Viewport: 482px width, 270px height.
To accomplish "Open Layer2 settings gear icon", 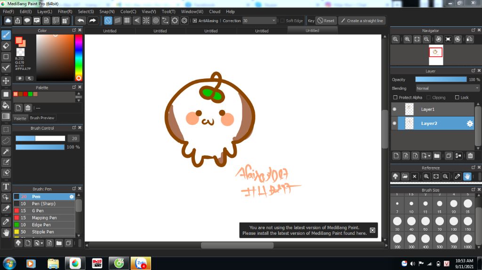I will [x=470, y=123].
